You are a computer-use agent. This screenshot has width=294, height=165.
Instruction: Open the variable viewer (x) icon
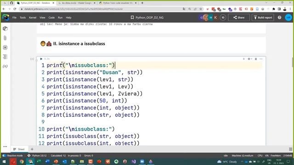5,66
